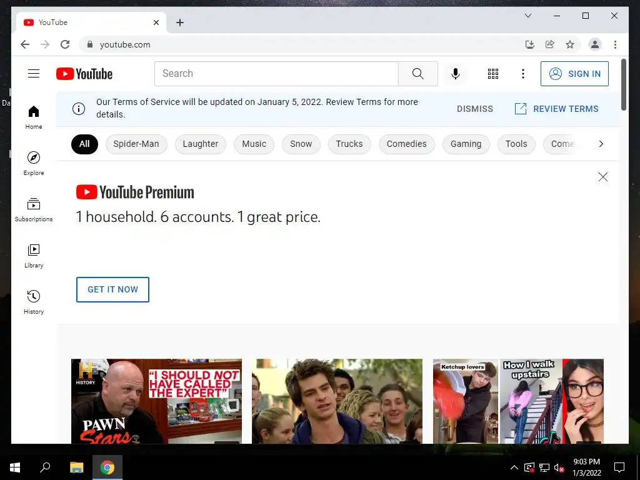This screenshot has width=640, height=480.
Task: Open Subscriptions in sidebar
Action: tap(34, 209)
